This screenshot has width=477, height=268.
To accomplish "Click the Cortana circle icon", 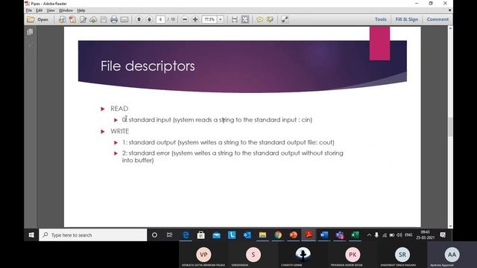I will [x=154, y=235].
